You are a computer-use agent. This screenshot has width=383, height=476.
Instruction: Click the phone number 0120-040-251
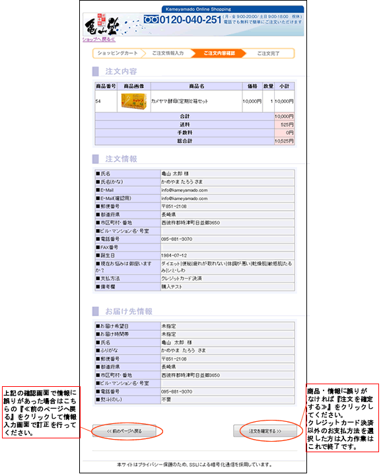(190, 20)
